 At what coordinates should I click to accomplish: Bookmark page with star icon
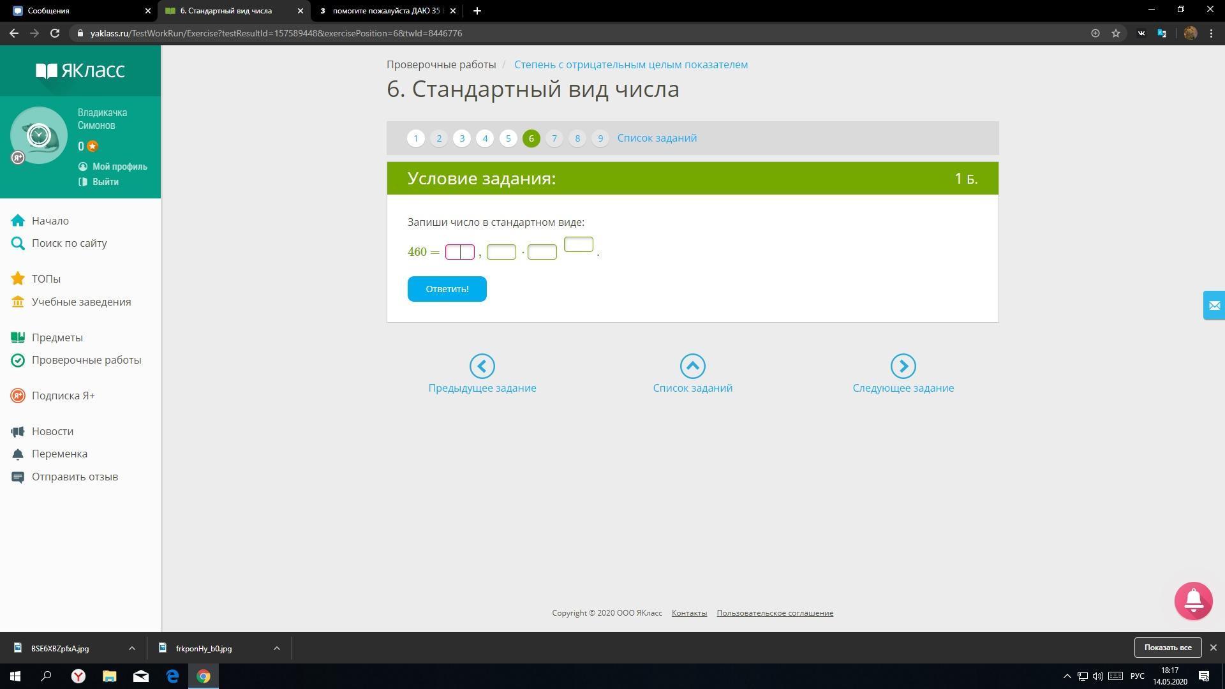click(1116, 33)
